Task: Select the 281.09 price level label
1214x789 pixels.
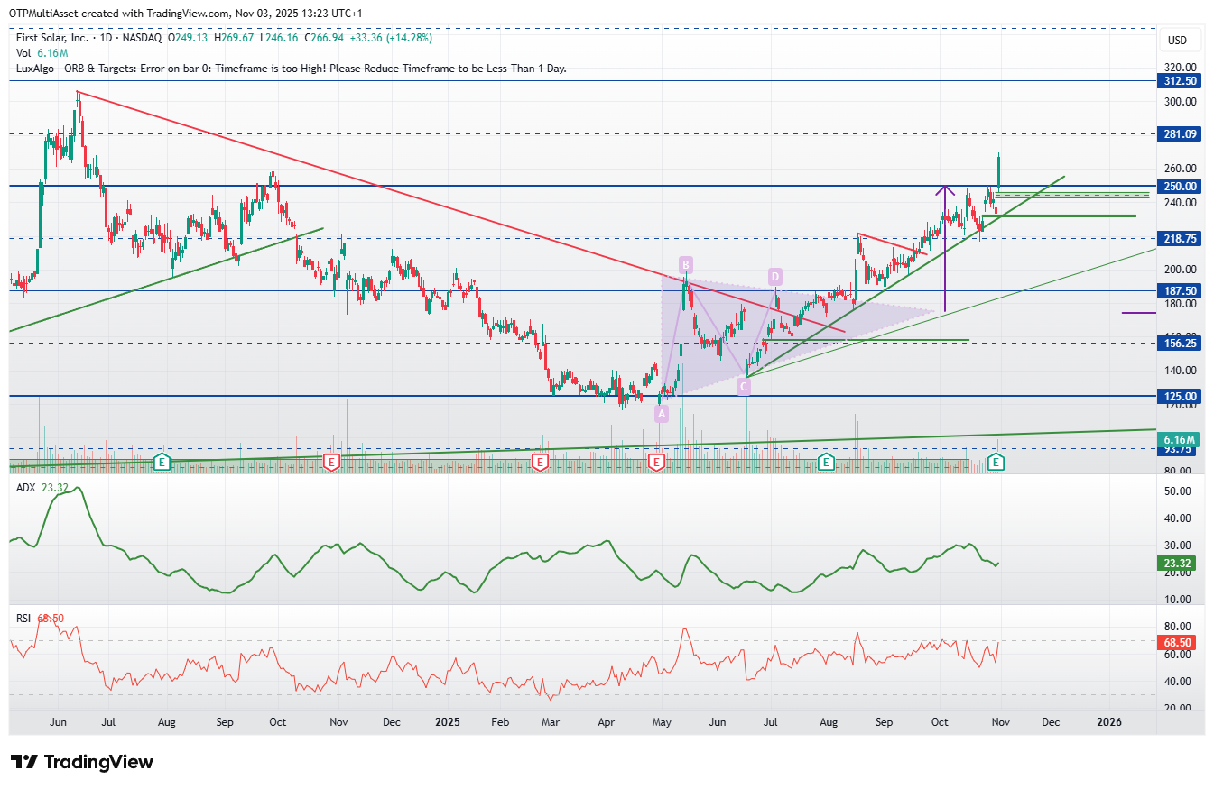Action: click(1182, 134)
